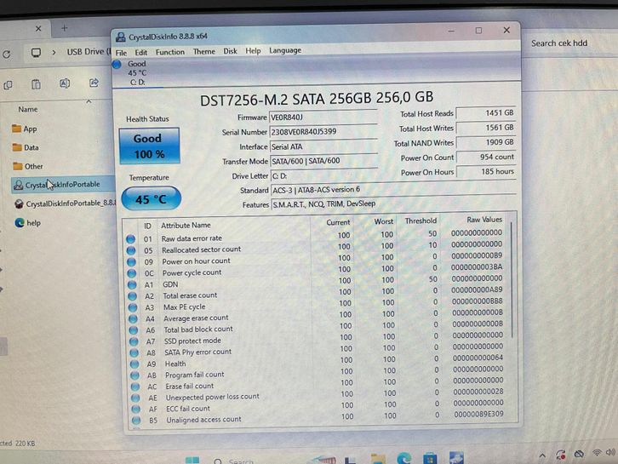618x464 pixels.
Task: Open the Windows Start button on taskbar
Action: pos(192,460)
